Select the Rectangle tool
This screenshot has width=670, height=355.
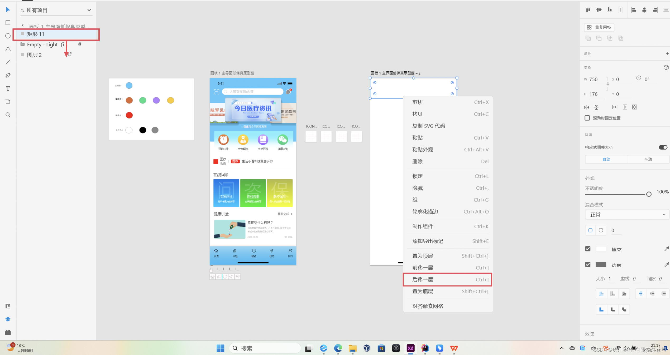[8, 23]
